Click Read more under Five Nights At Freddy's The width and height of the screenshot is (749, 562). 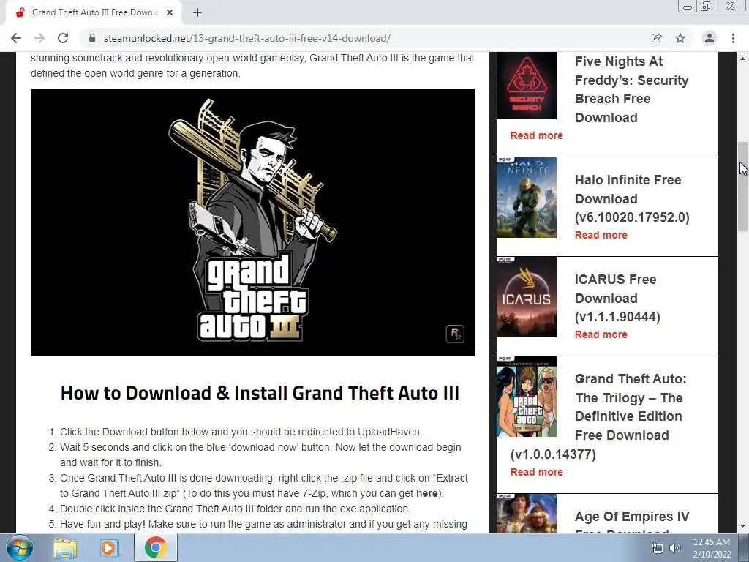[536, 135]
